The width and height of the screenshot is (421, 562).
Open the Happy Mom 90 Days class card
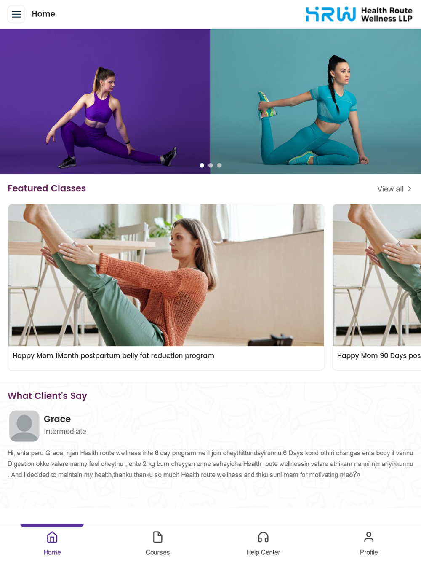[377, 287]
